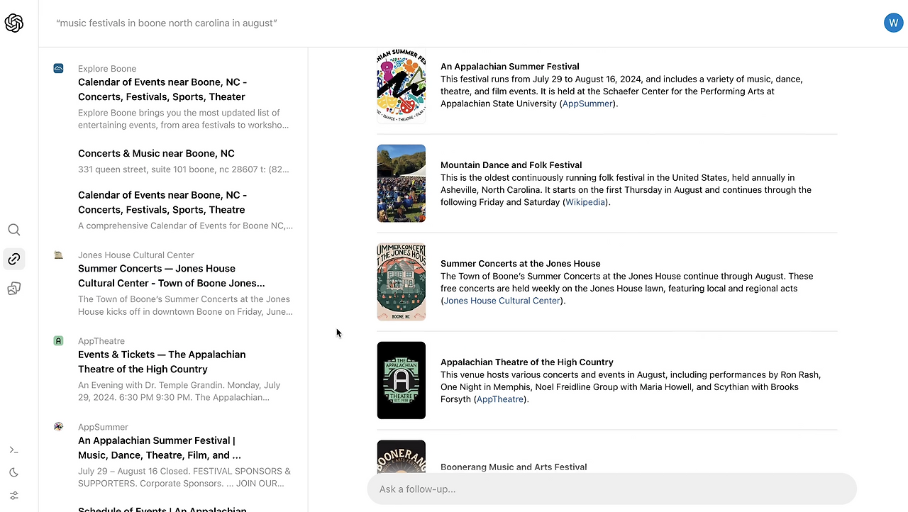908x512 pixels.
Task: Open the terminal prompt icon
Action: tap(14, 450)
